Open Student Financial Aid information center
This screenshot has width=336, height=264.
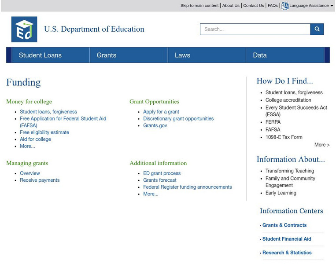point(287,239)
